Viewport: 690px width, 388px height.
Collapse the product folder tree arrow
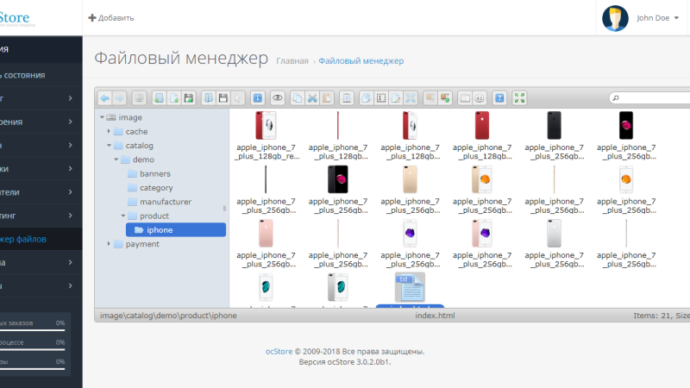tap(123, 216)
